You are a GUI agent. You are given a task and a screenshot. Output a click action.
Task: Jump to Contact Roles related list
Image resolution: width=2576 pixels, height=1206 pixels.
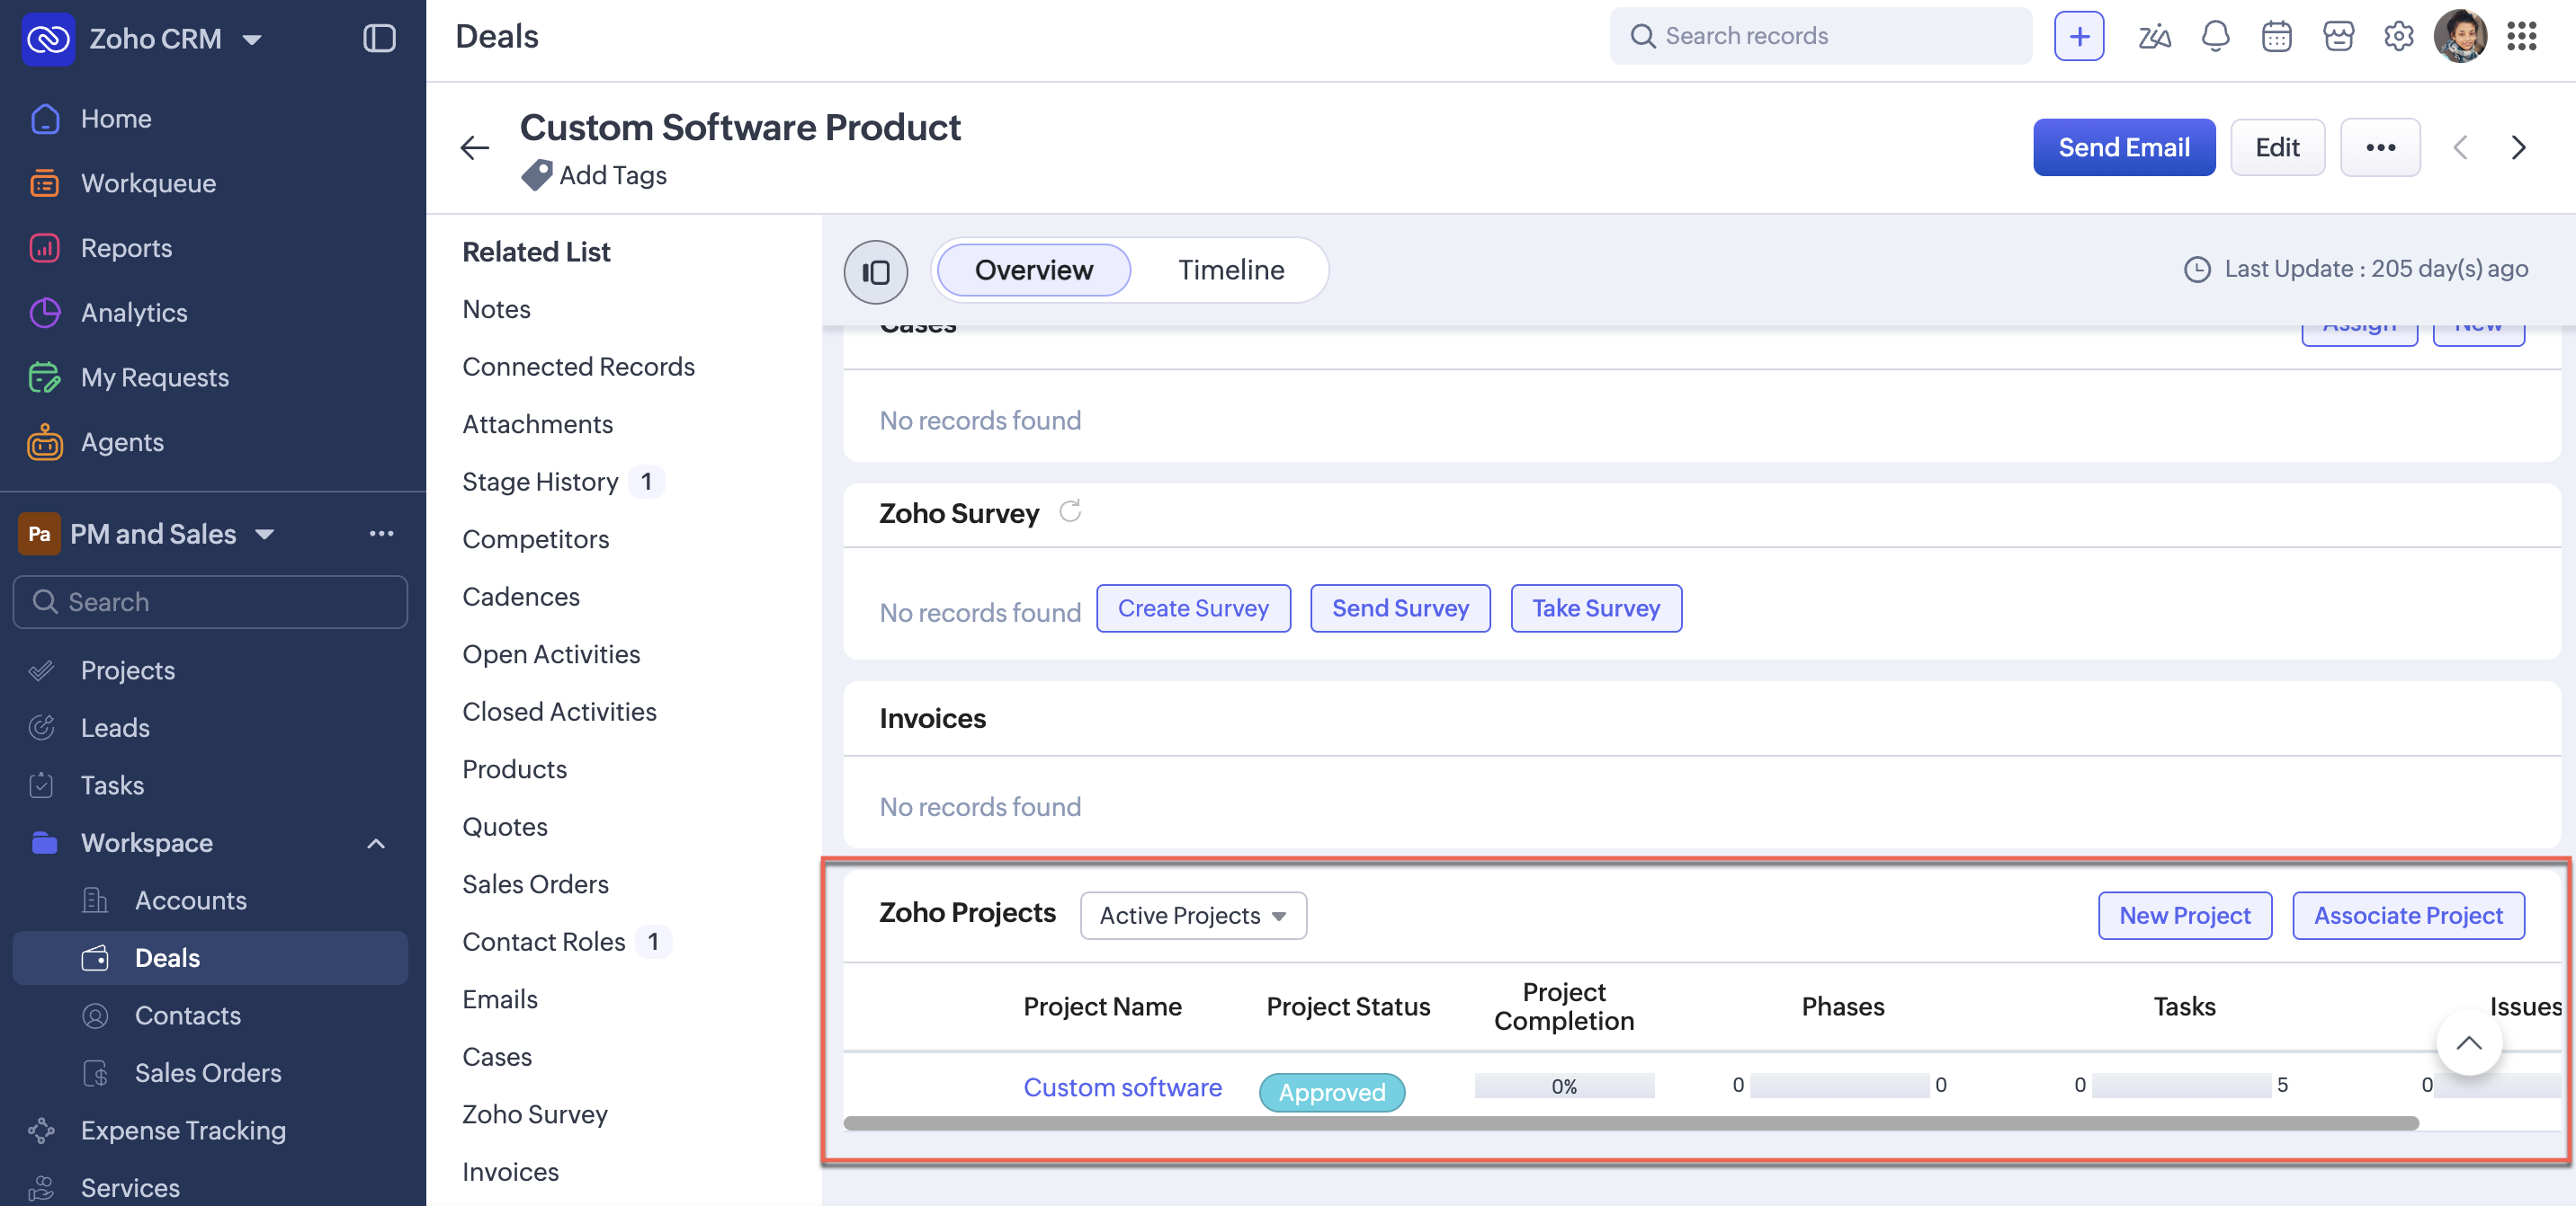coord(543,941)
